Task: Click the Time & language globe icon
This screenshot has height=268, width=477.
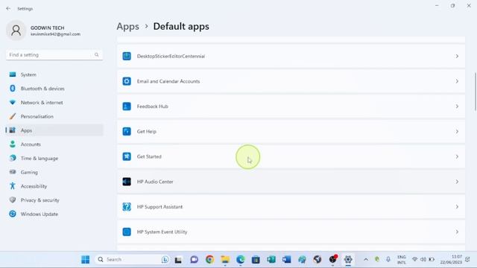Action: [x=13, y=158]
